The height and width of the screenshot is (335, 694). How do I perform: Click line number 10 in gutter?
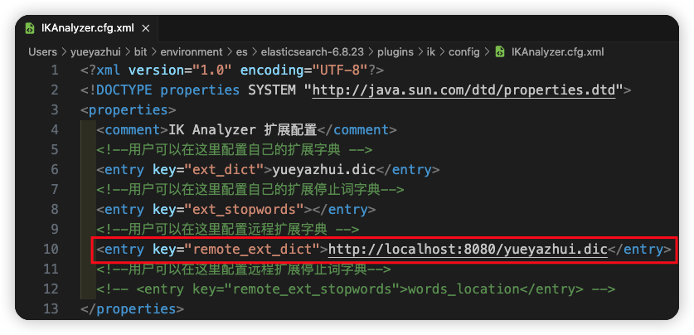(51, 249)
